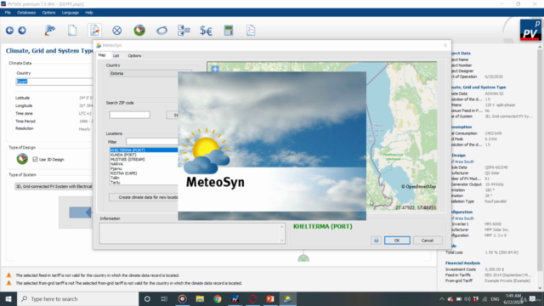Show hidden system tray icons chevron

pos(442,299)
